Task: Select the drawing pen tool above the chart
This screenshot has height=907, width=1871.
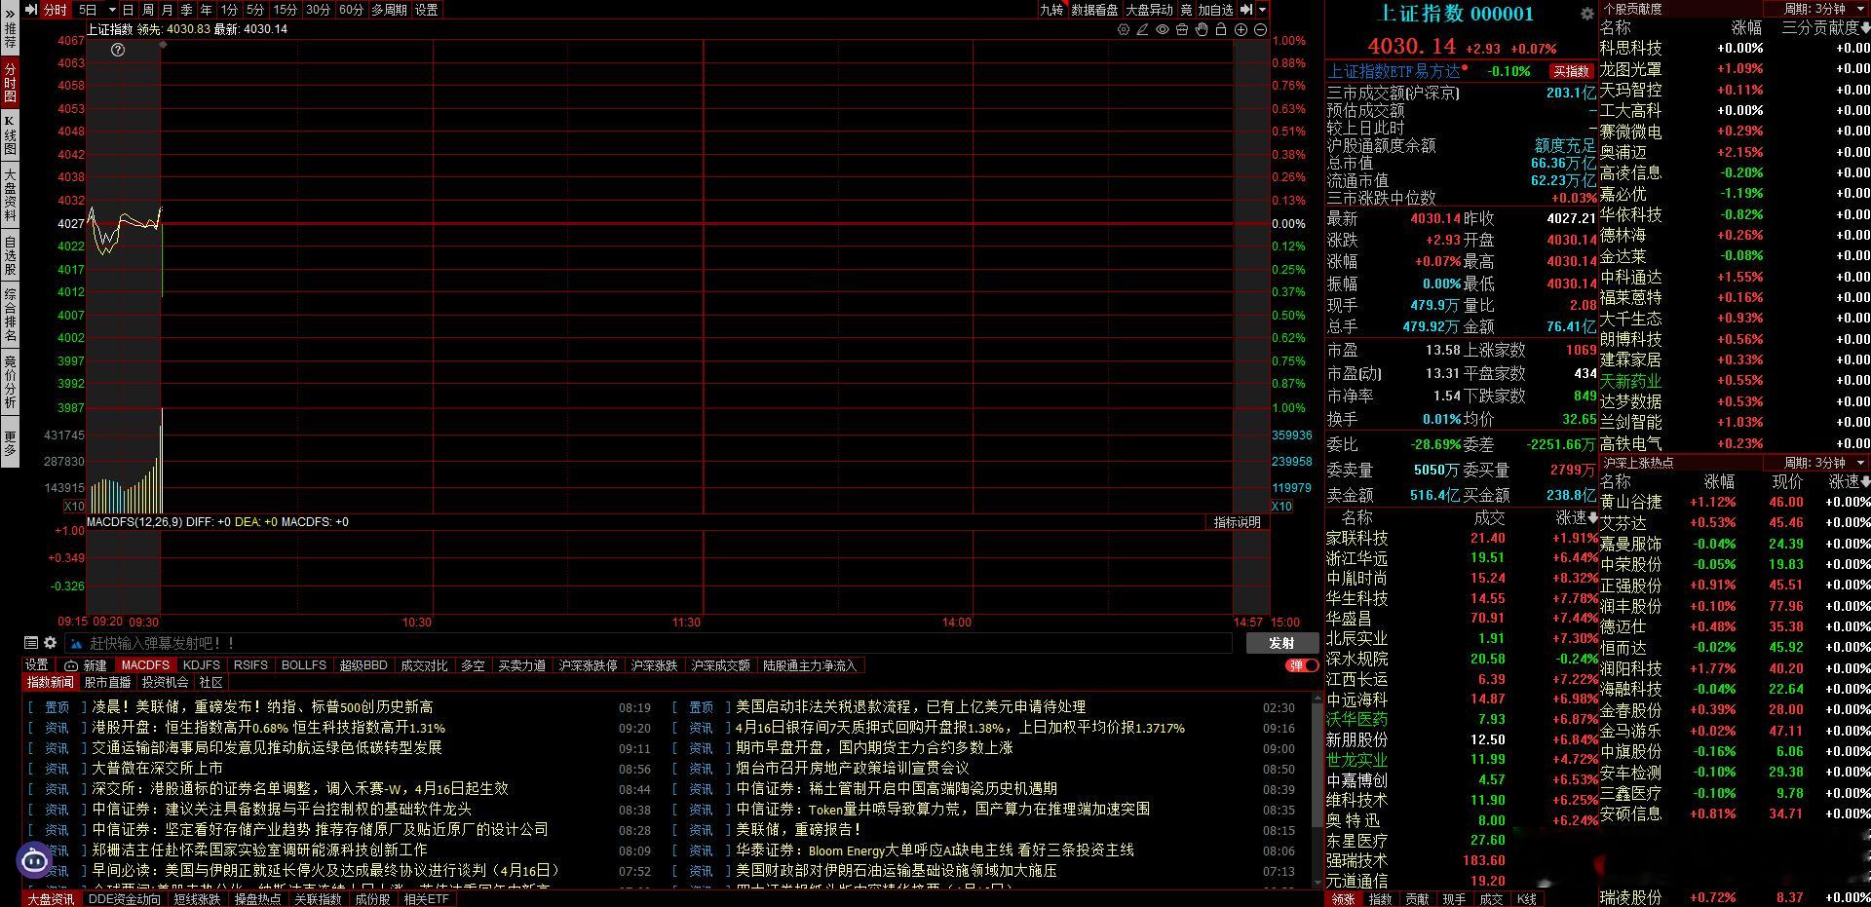Action: point(1142,30)
